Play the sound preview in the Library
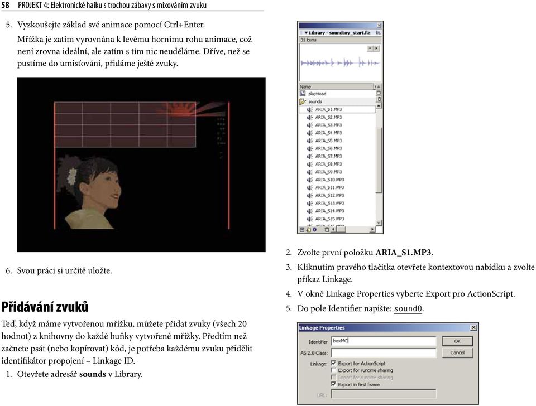 click(x=376, y=49)
